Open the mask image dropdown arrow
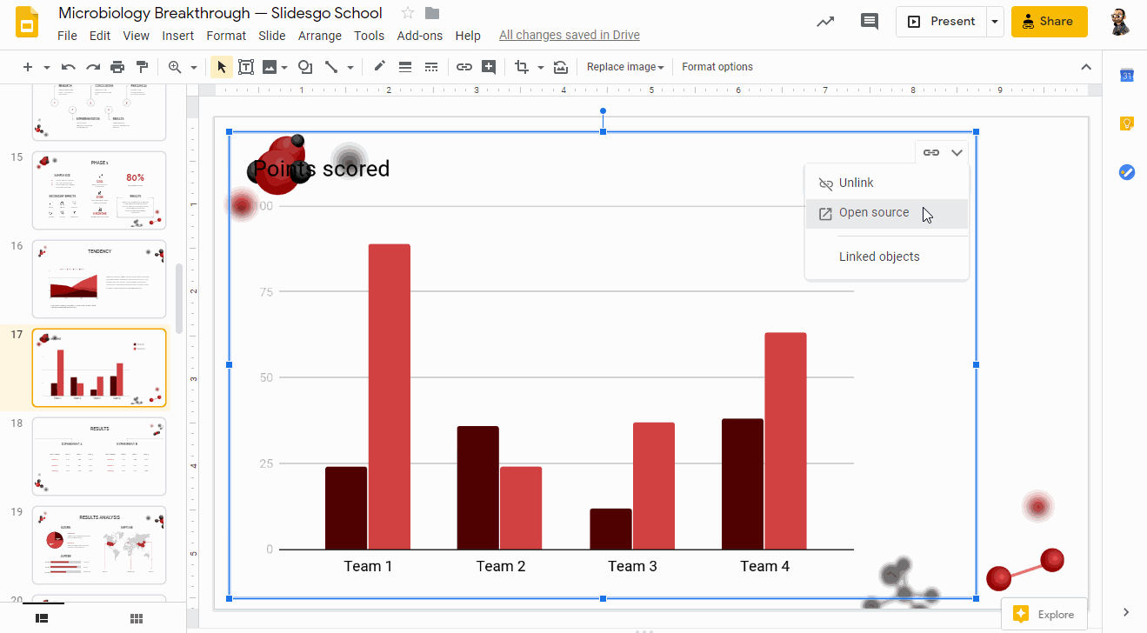 click(541, 67)
